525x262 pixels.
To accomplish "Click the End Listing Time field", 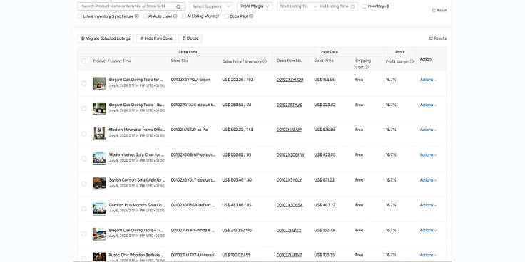I will tap(334, 6).
